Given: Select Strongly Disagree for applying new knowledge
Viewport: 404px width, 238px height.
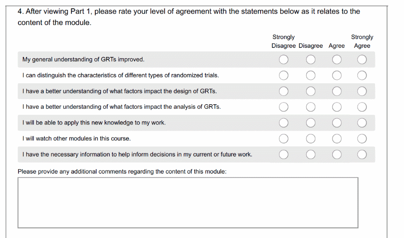Looking at the screenshot, I should pos(283,123).
